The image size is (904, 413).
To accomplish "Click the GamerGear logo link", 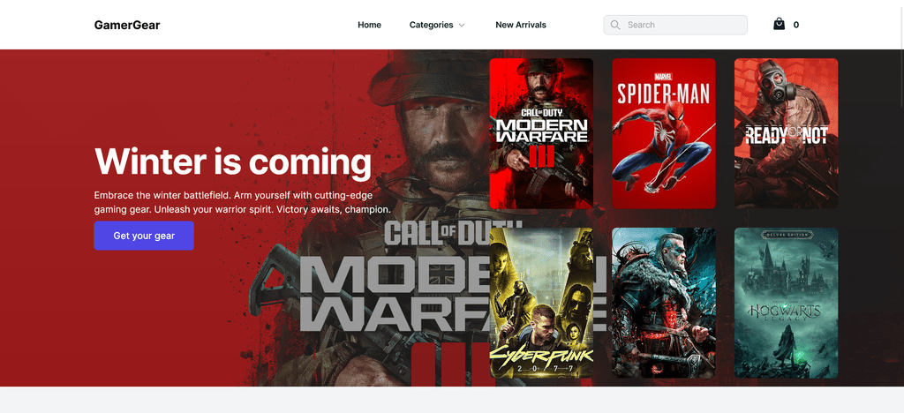I will 127,25.
